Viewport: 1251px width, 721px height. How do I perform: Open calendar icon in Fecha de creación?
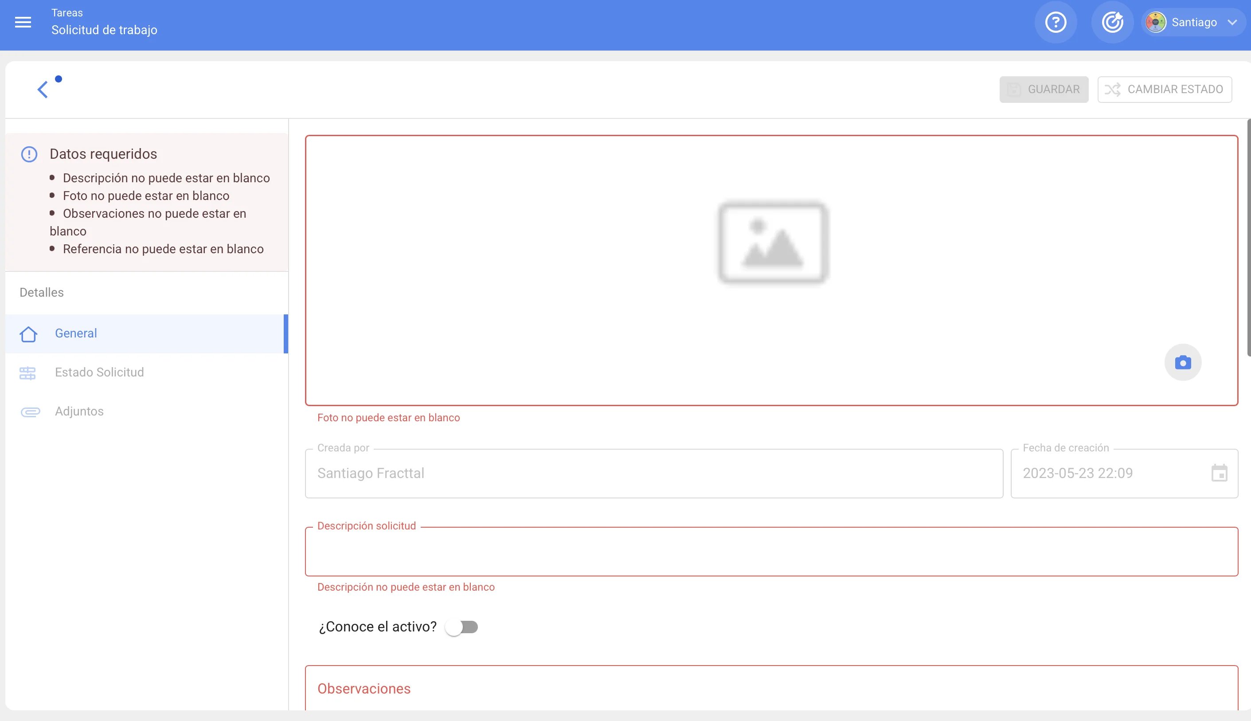(x=1219, y=473)
